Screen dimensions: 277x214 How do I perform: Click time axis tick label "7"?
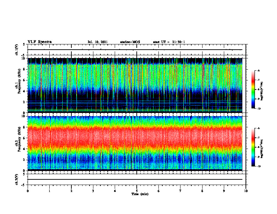(180, 191)
